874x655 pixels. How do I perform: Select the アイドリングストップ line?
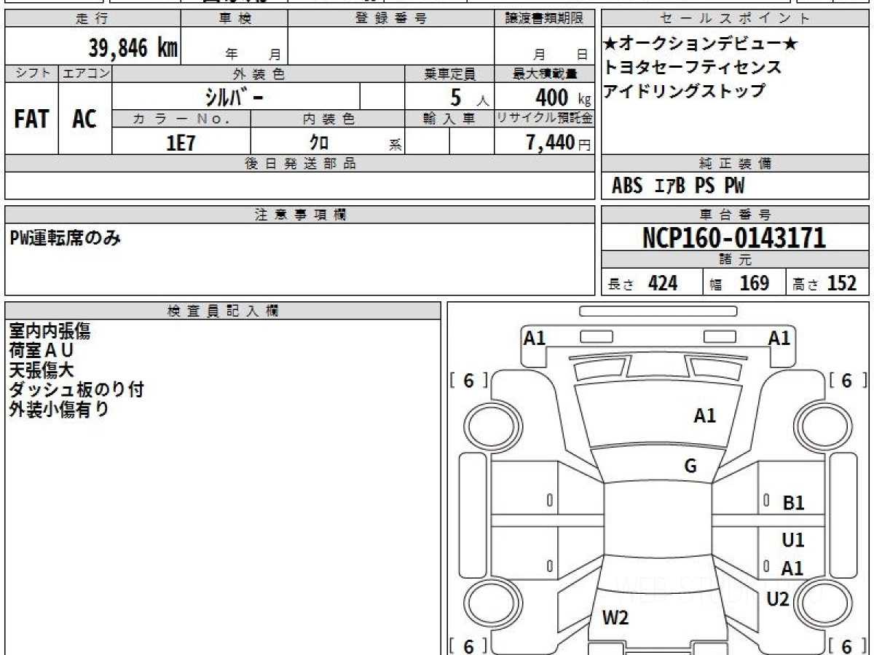(685, 91)
